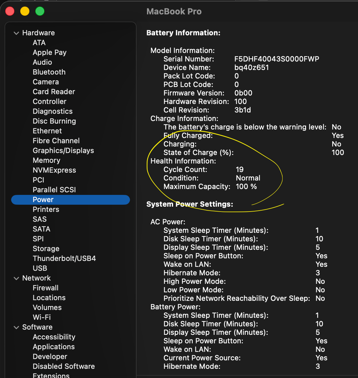Click the yellow minimize window button

[x=25, y=11]
